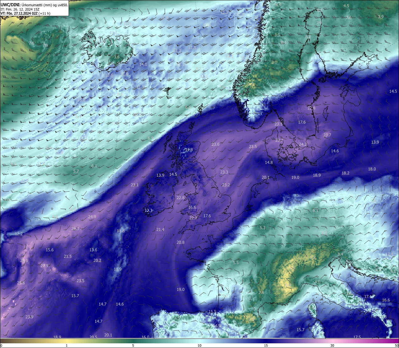Select the 10 tick on the colour scale

[x=199, y=346]
